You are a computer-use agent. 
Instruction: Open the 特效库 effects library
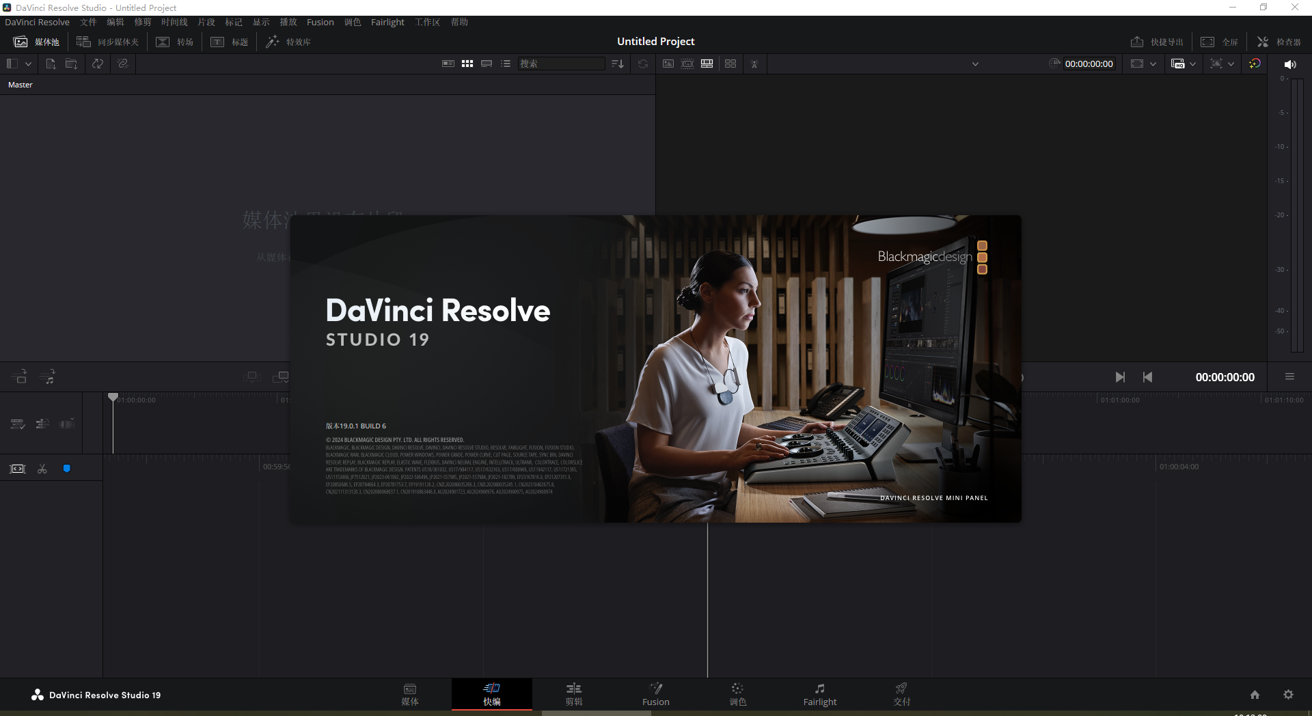click(x=288, y=42)
